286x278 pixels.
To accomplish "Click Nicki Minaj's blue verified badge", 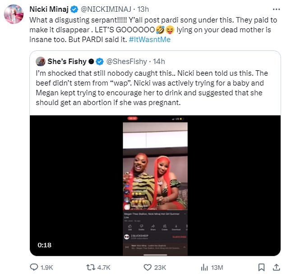I will click(x=74, y=9).
